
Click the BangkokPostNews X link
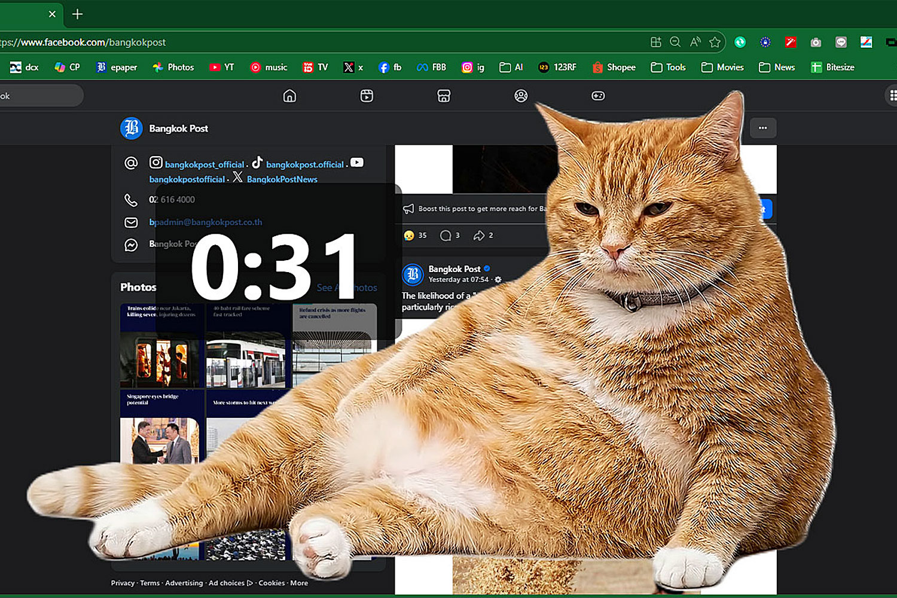[x=282, y=179]
